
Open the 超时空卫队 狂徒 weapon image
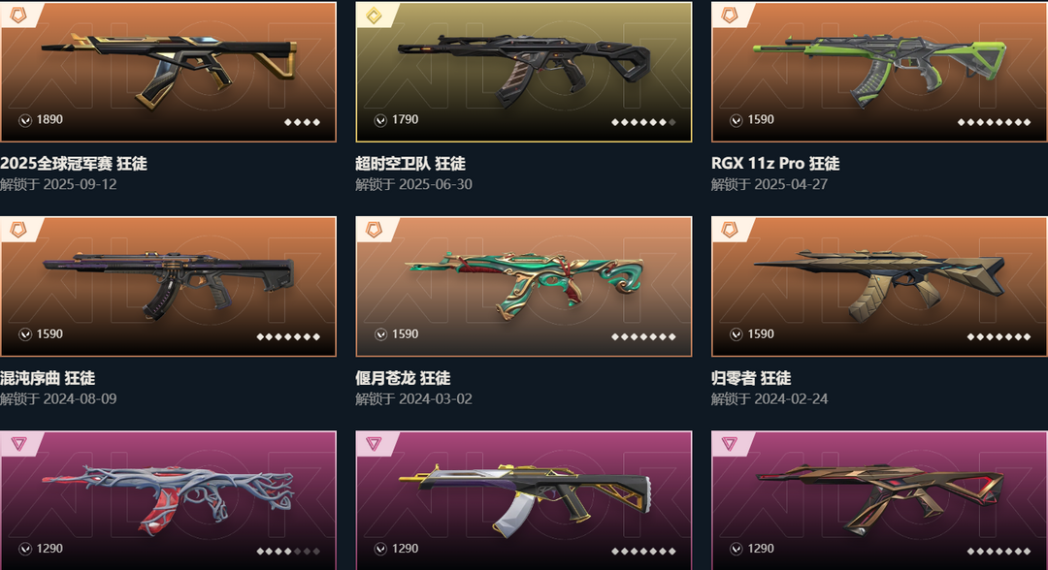(x=524, y=72)
